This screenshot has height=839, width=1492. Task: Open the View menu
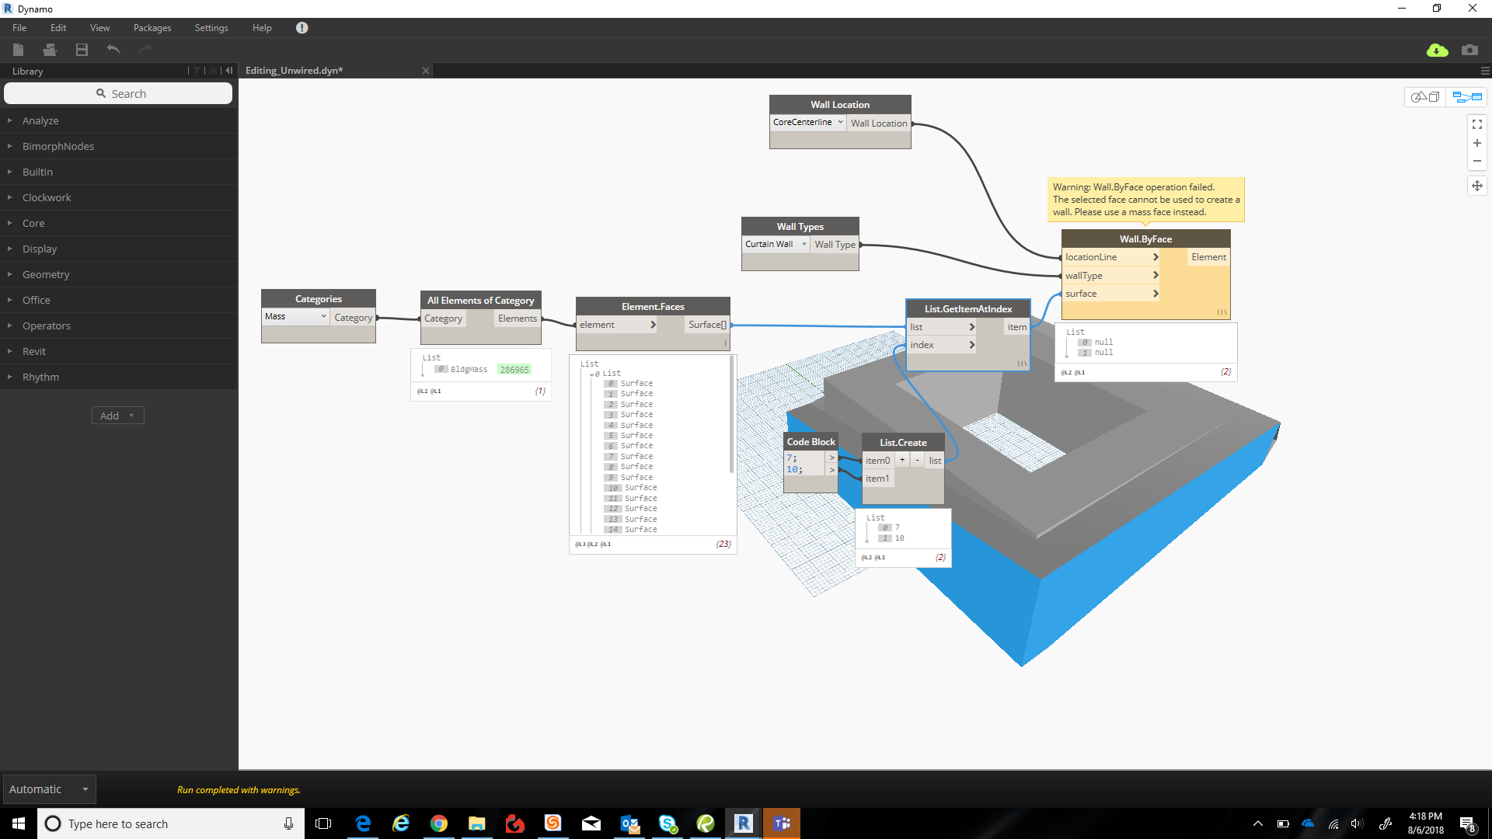[99, 28]
